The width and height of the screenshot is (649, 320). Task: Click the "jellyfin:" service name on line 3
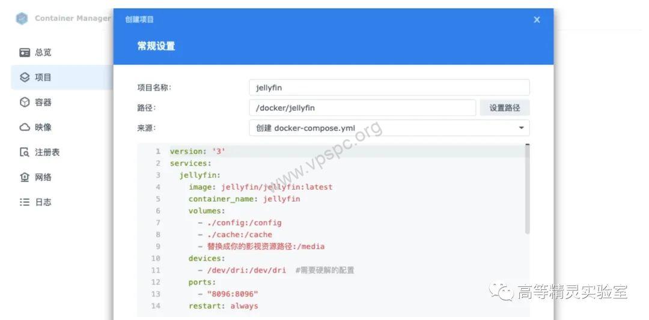[200, 175]
